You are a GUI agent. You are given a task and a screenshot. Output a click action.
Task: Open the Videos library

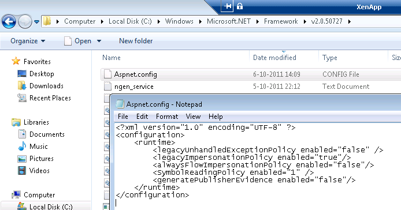39,171
